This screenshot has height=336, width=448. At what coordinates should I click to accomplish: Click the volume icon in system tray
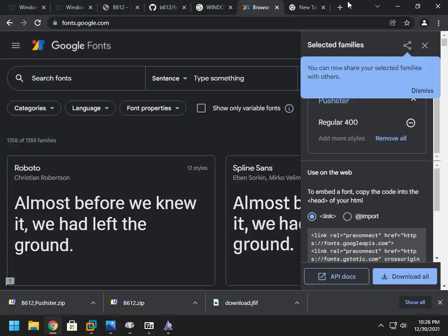pos(403,325)
